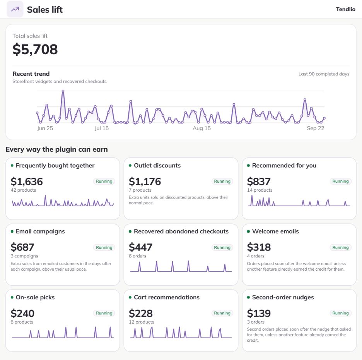Click 'Every way the plugin can earn' heading
The width and height of the screenshot is (362, 360).
[x=56, y=149]
